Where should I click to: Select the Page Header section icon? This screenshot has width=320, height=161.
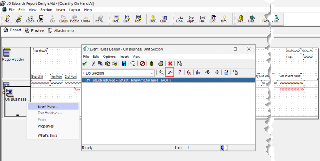(x=7, y=52)
